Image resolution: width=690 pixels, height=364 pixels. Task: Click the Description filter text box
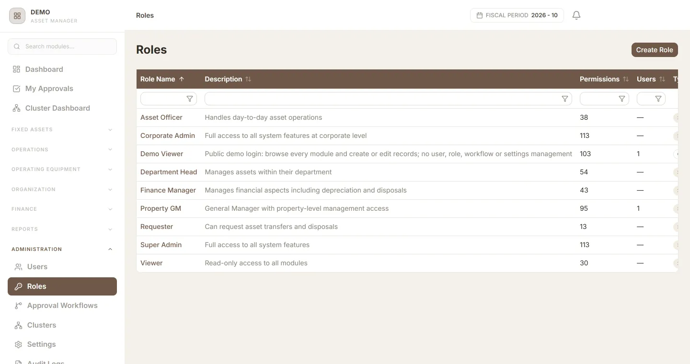coord(388,99)
